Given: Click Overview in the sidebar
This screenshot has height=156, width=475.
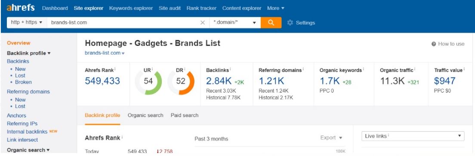Looking at the screenshot, I should coord(19,43).
